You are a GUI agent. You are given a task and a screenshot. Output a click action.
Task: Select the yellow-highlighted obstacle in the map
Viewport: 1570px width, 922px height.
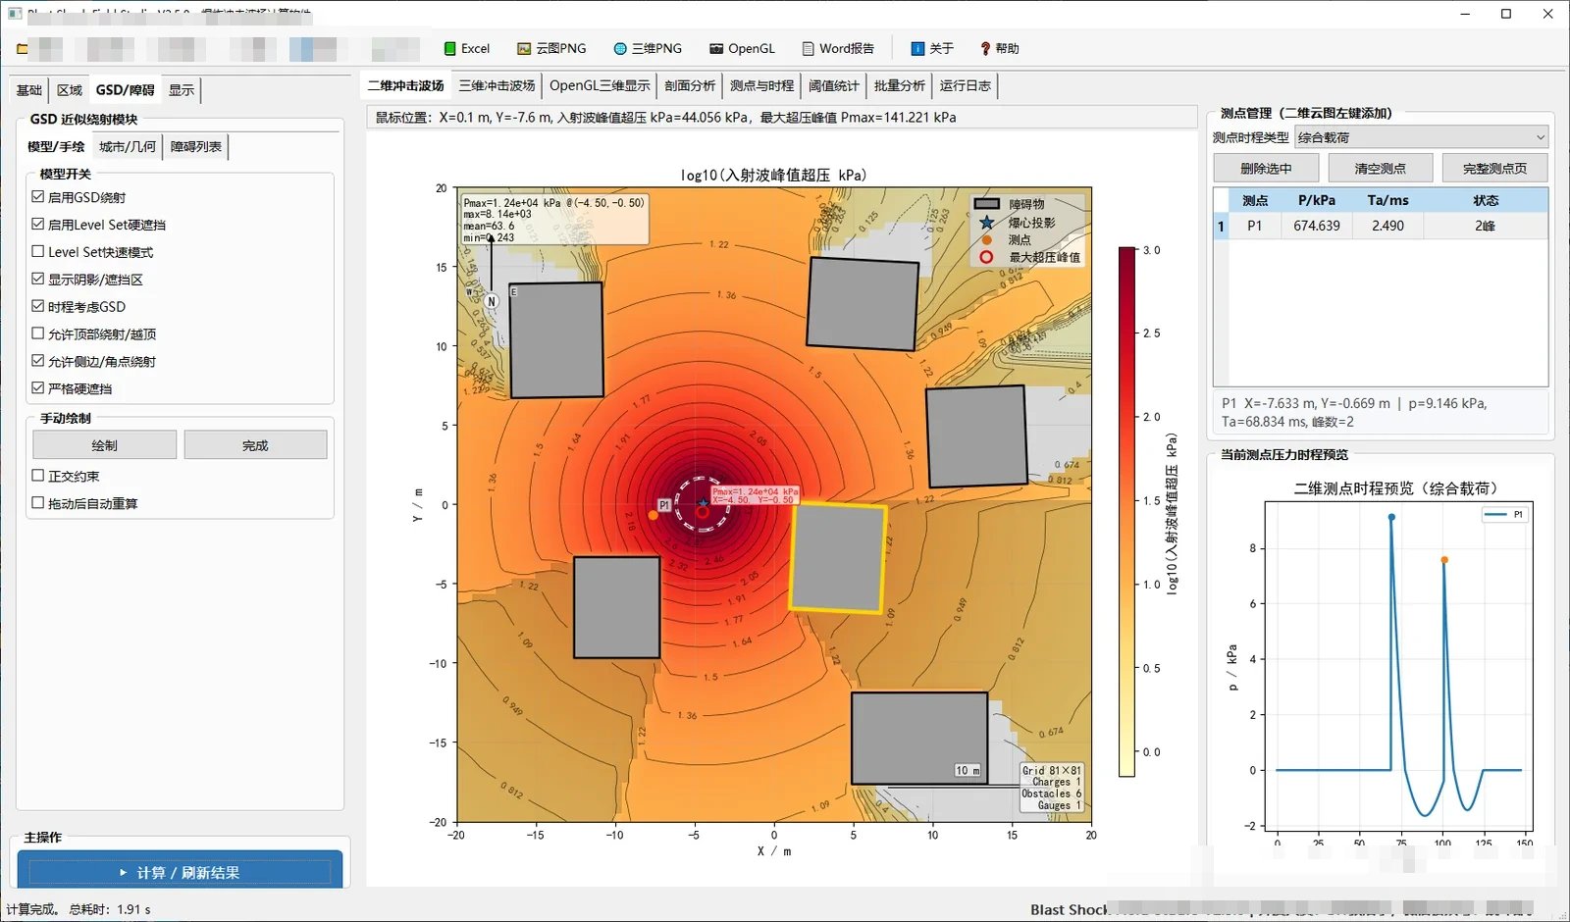pyautogui.click(x=838, y=558)
